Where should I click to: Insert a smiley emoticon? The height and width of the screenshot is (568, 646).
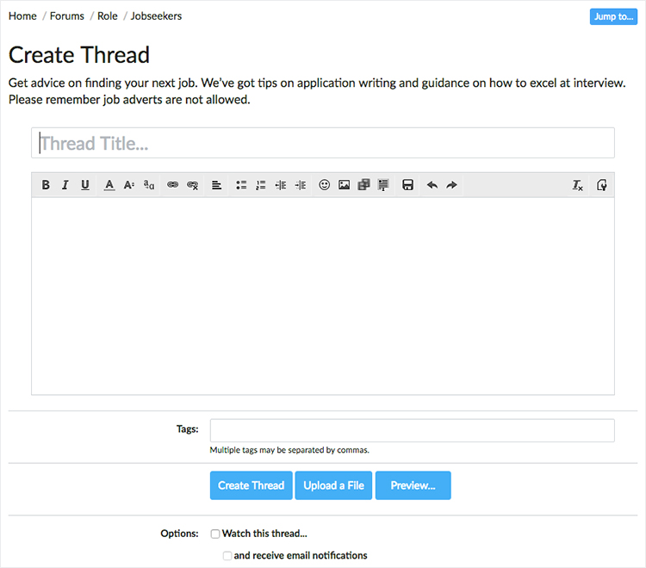point(325,185)
